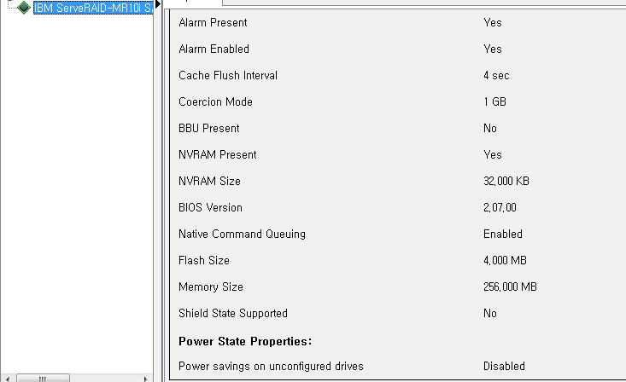Select the Alarm Present property label
Viewport: 626px width, 382px height.
pos(213,23)
